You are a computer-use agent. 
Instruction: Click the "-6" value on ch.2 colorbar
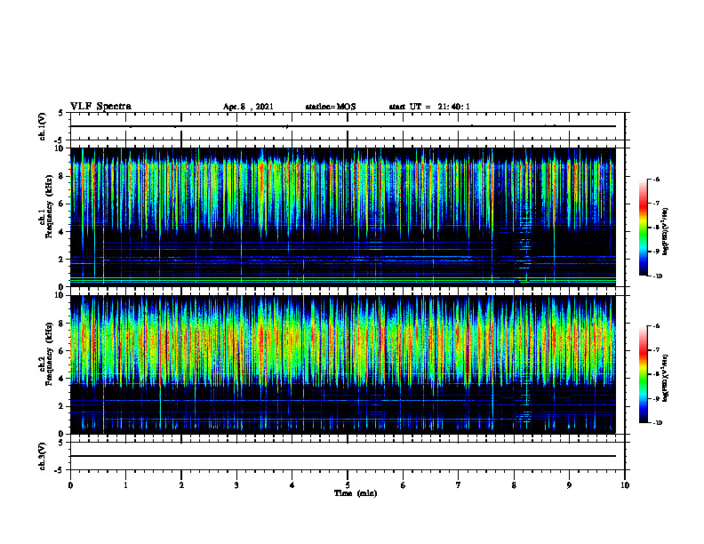tap(655, 326)
